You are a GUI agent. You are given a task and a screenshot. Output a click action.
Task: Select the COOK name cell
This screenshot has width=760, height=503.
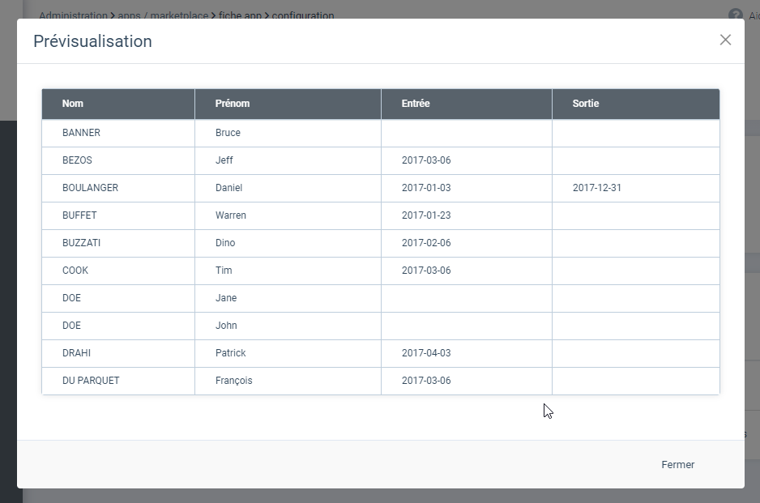(x=75, y=271)
